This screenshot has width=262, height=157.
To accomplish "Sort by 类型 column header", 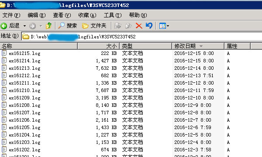I will coord(145,46).
